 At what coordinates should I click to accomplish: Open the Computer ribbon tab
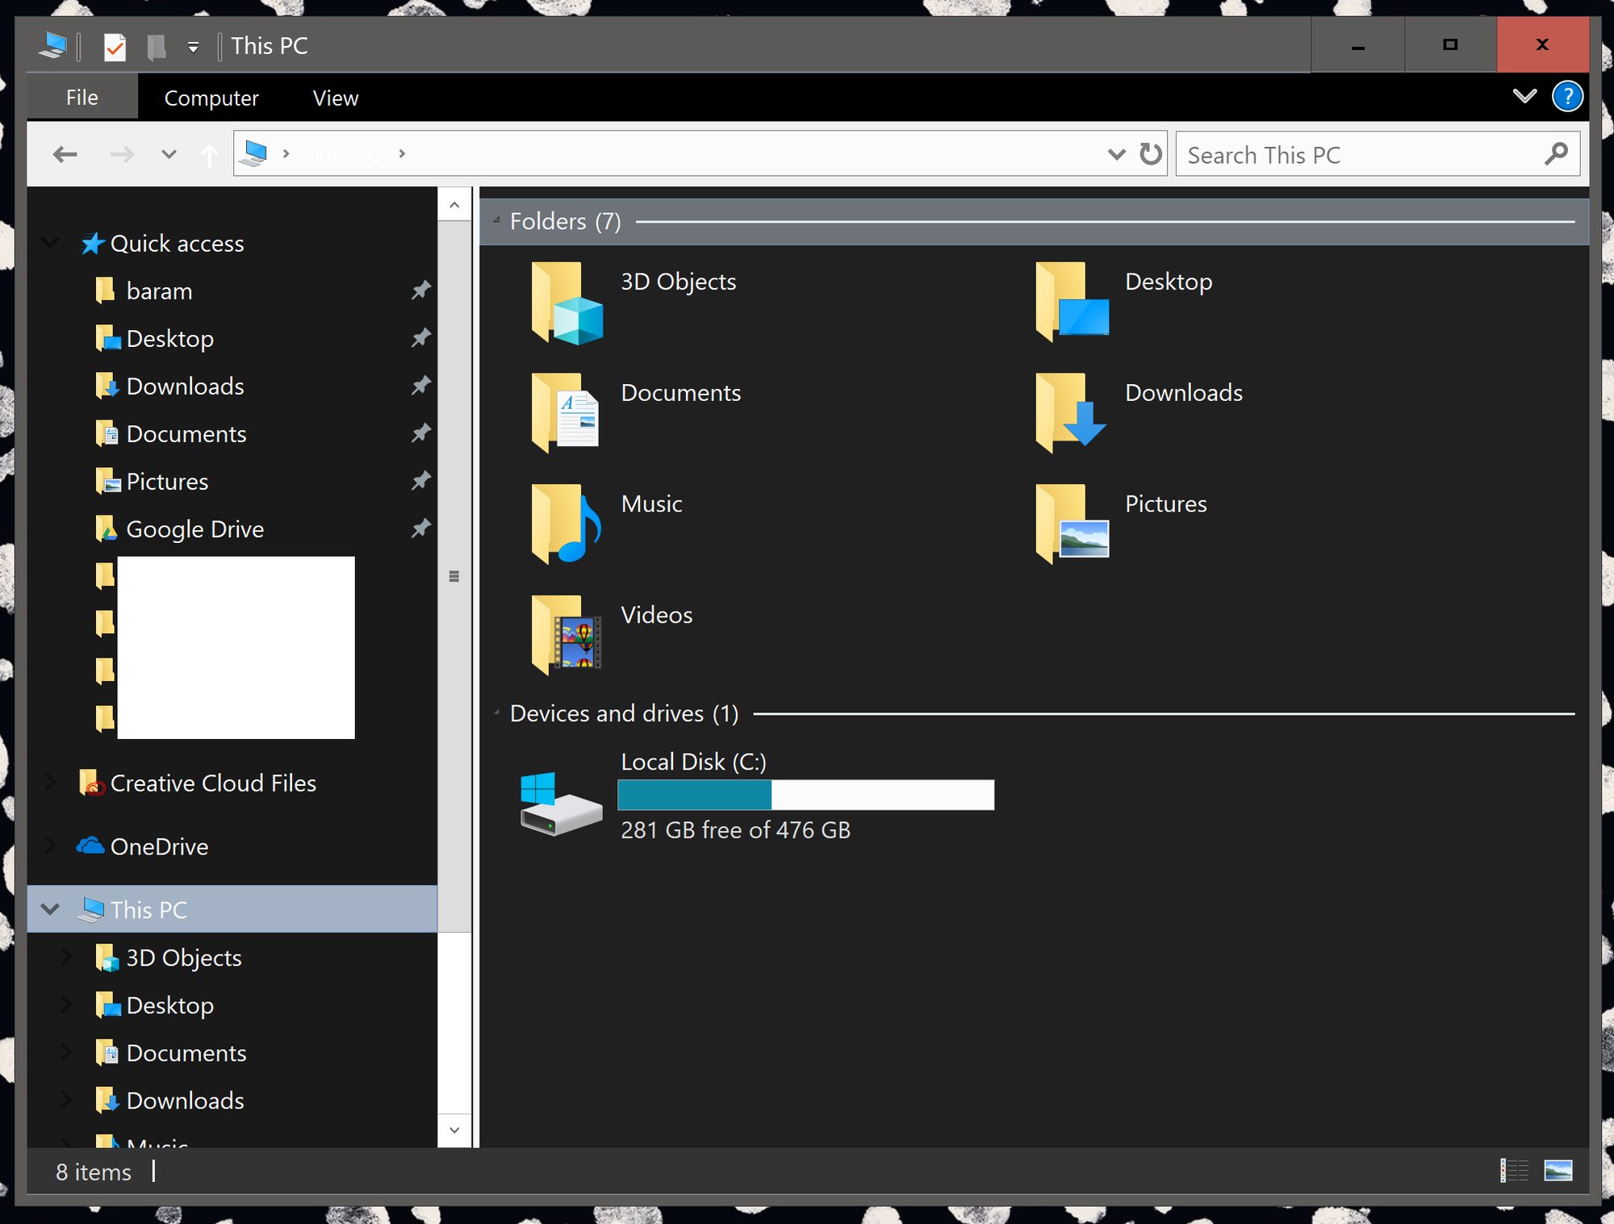tap(211, 98)
